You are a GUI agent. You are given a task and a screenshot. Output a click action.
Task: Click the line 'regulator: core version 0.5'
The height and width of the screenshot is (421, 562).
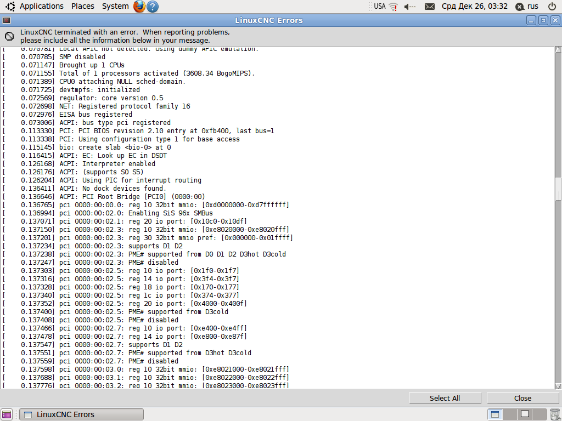(111, 98)
